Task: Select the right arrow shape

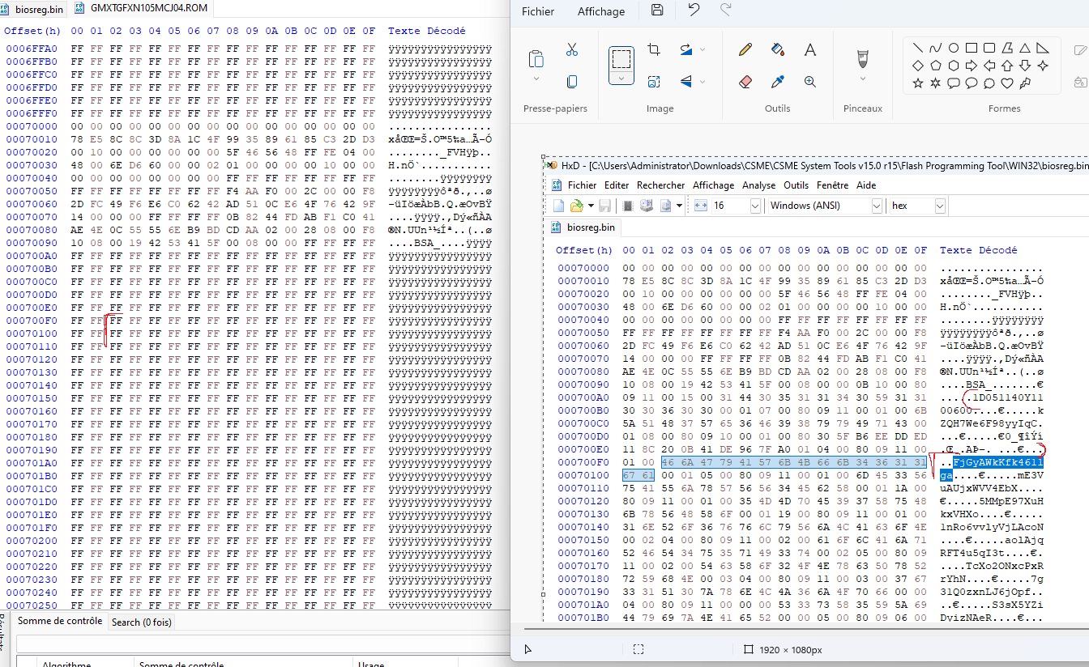Action: [x=972, y=65]
